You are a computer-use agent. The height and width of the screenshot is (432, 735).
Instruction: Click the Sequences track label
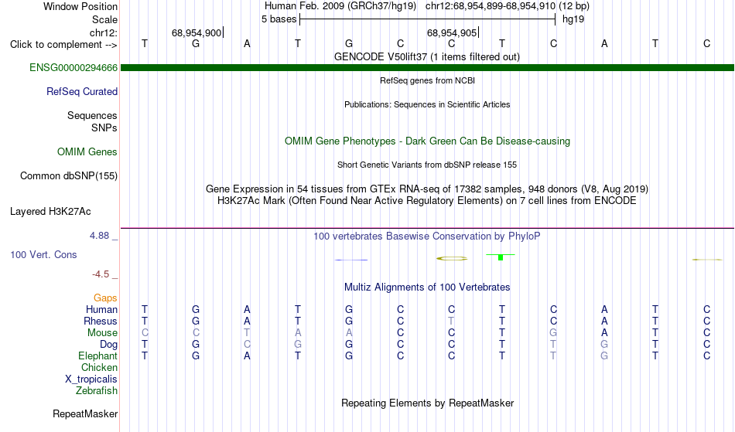92,116
